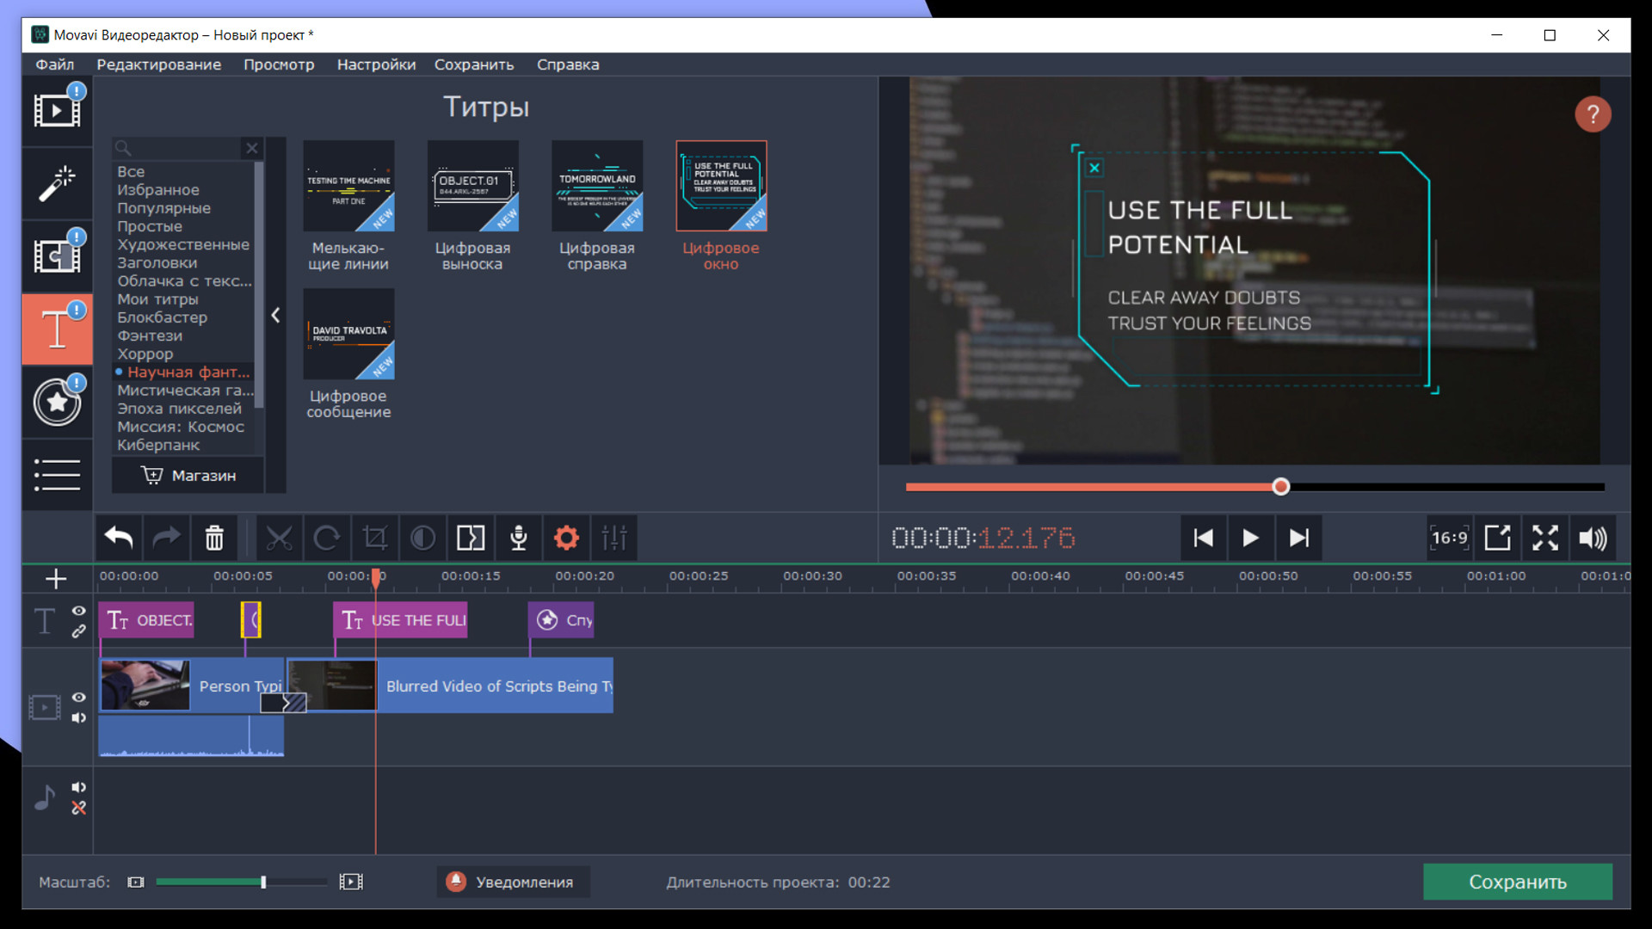Mute the video track audio
This screenshot has height=929, width=1652.
(x=78, y=718)
